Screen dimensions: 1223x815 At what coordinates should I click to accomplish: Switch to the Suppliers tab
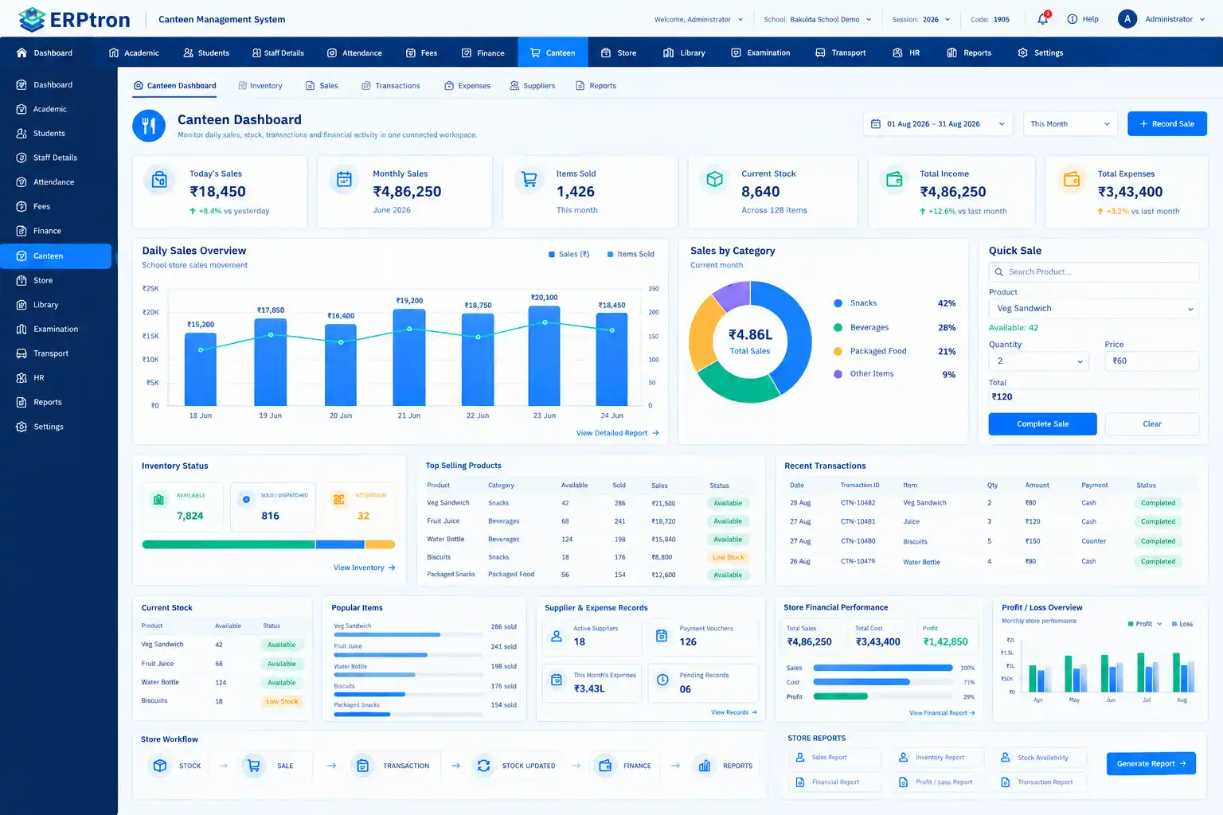(533, 86)
